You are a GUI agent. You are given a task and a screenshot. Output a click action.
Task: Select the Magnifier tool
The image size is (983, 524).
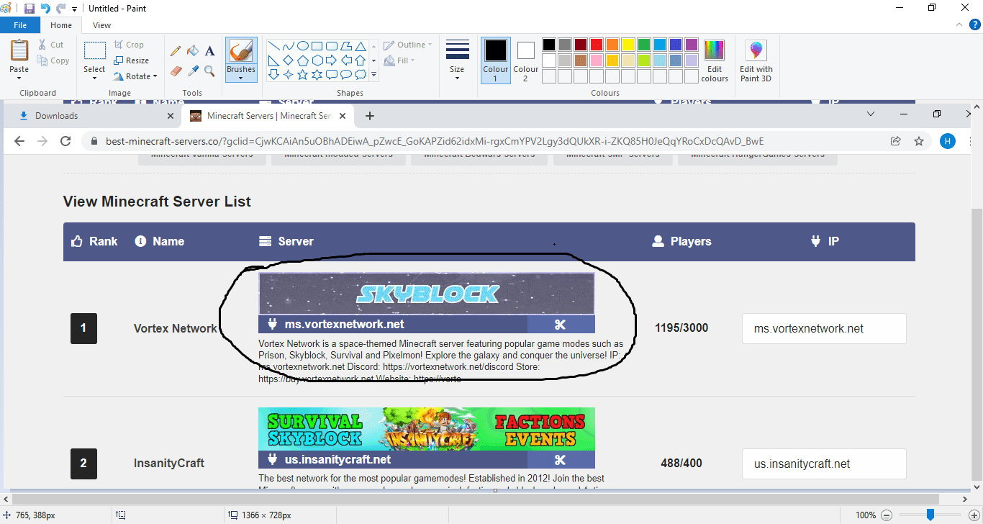click(x=209, y=71)
